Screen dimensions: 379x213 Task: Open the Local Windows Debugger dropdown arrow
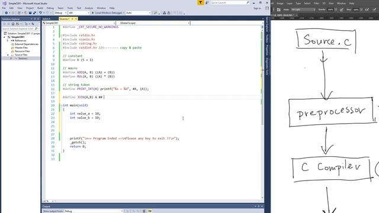point(124,13)
